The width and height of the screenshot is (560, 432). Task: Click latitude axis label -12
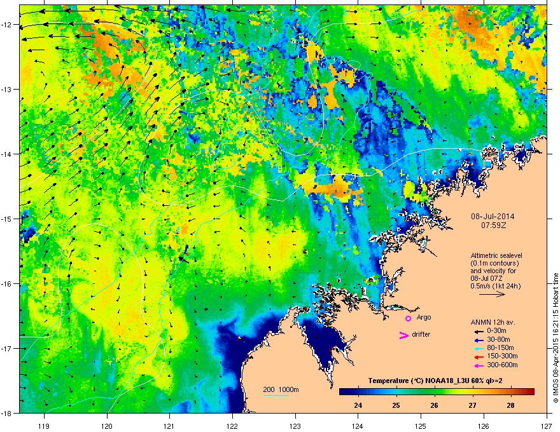[x=6, y=25]
